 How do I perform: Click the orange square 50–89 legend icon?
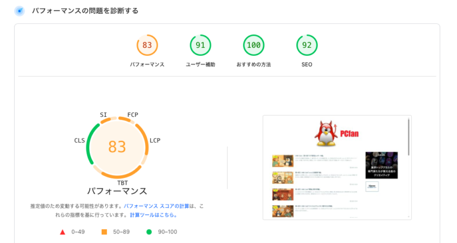[x=104, y=232]
